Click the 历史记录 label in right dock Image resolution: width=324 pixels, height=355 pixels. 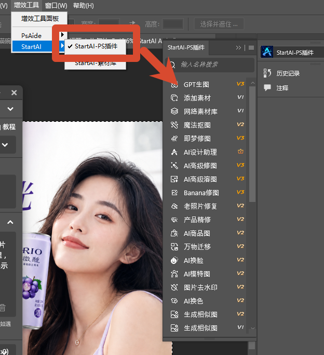point(288,73)
